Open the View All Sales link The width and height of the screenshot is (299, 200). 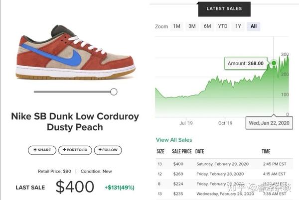point(174,140)
